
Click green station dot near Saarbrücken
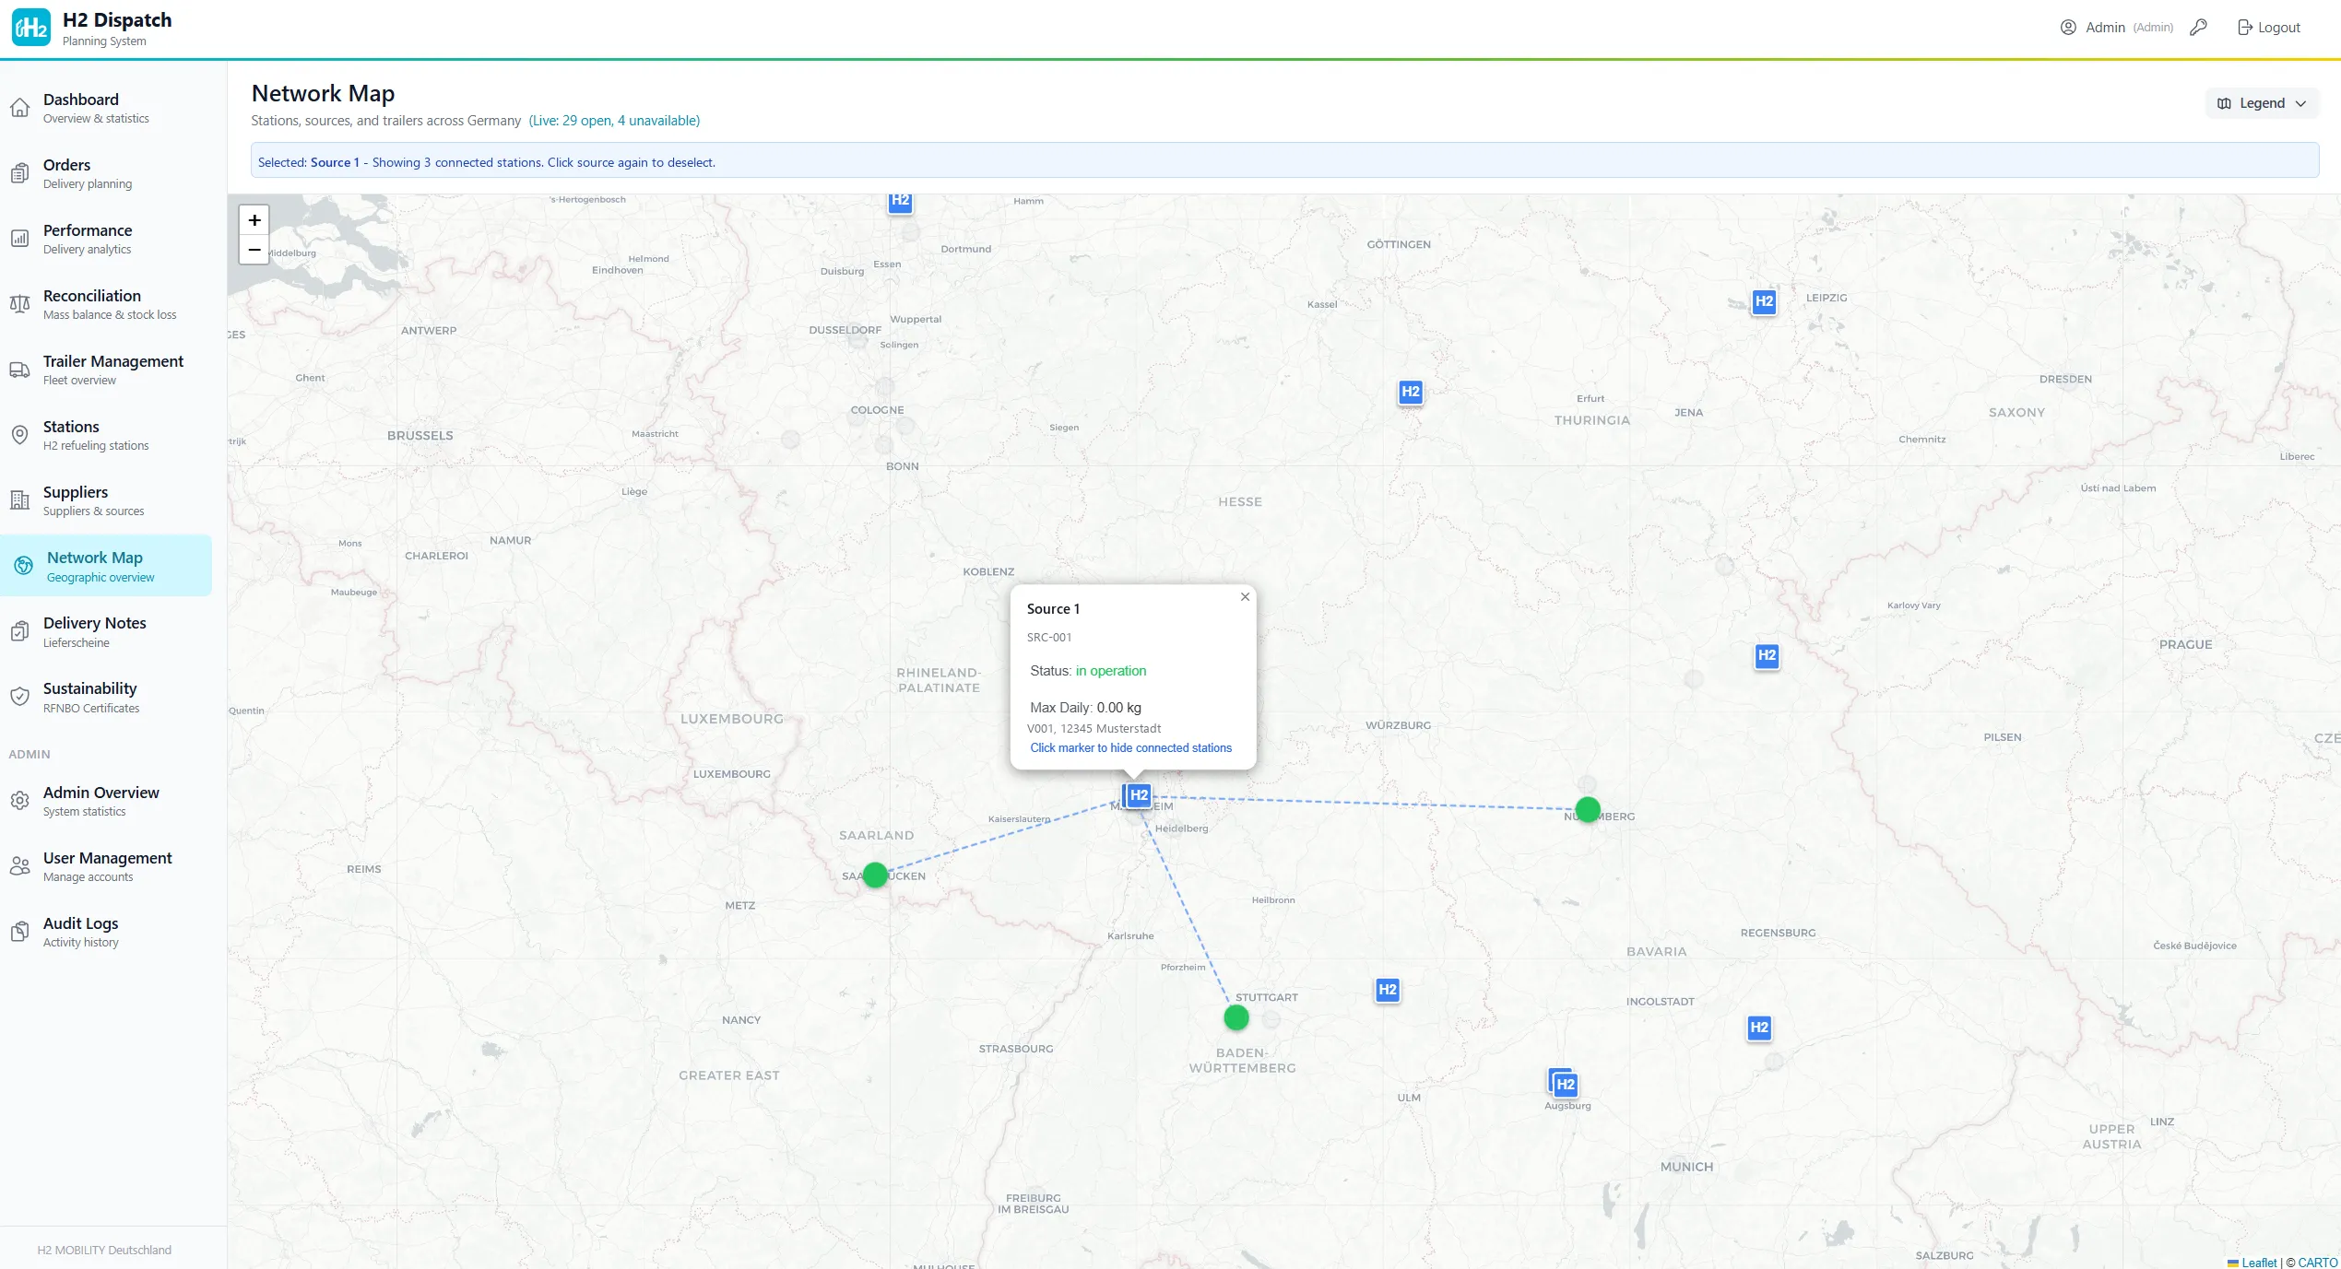tap(875, 875)
